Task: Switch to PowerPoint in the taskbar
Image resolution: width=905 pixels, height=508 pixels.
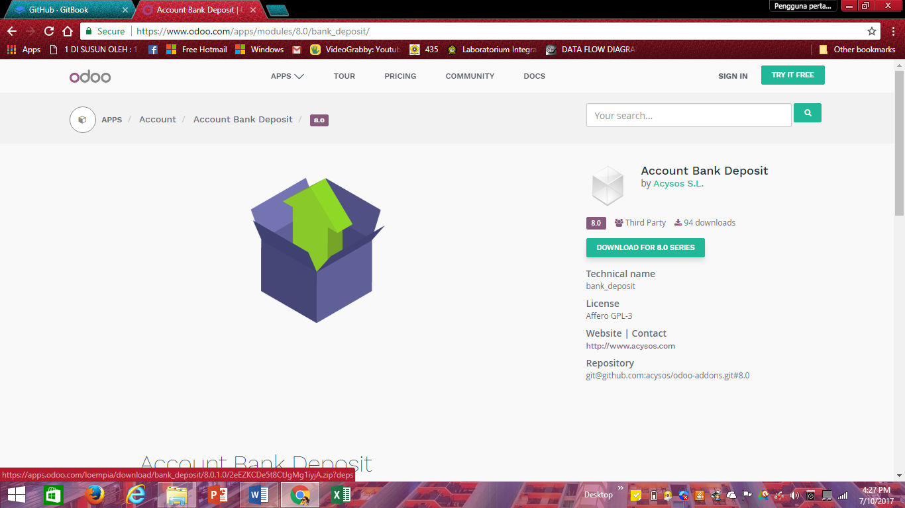Action: click(x=218, y=495)
